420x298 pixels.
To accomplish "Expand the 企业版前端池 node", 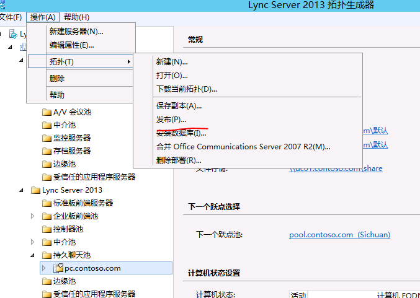I will point(32,216).
